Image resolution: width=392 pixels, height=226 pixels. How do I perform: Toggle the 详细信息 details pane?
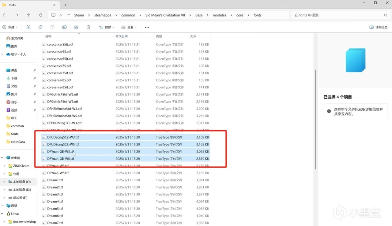pyautogui.click(x=379, y=27)
